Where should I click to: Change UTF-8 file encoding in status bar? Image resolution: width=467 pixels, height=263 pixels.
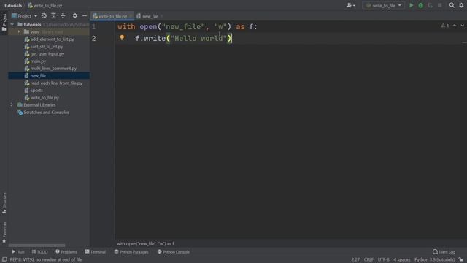[383, 260]
